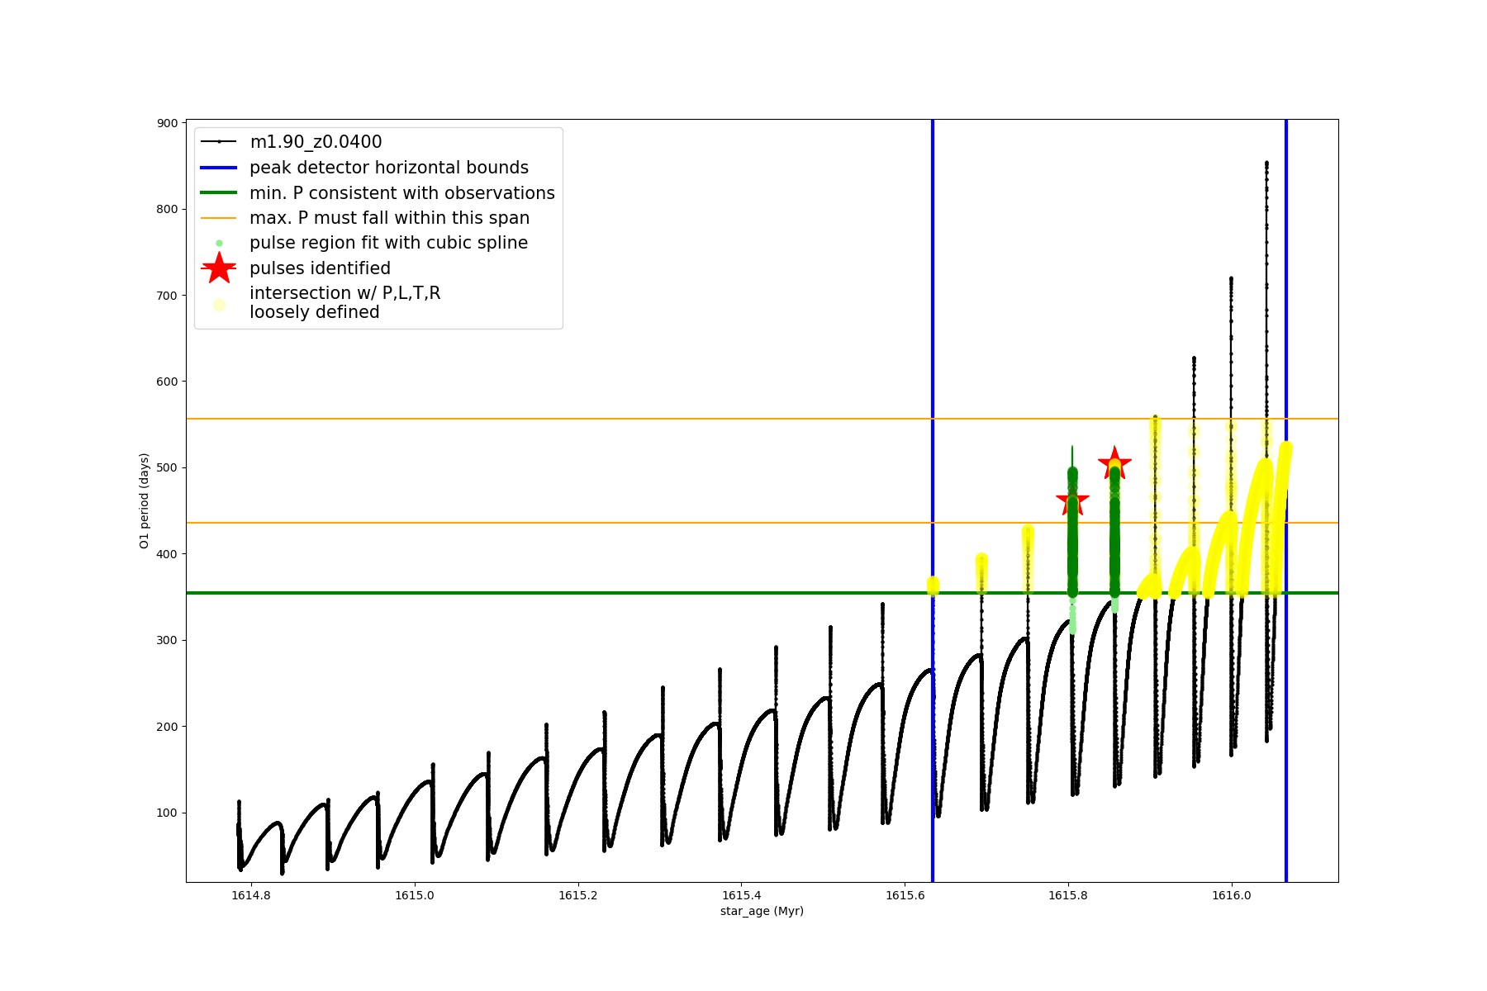Click "pulse region fit with cubic spline" label
Image resolution: width=1487 pixels, height=991 pixels.
click(x=388, y=243)
